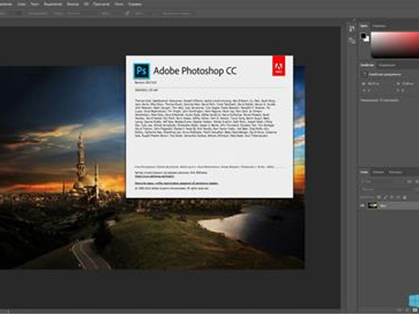Viewport: 419px width, 314px height.
Task: Open the upper collapsed panel icon beside Color panel
Action: pyautogui.click(x=352, y=28)
